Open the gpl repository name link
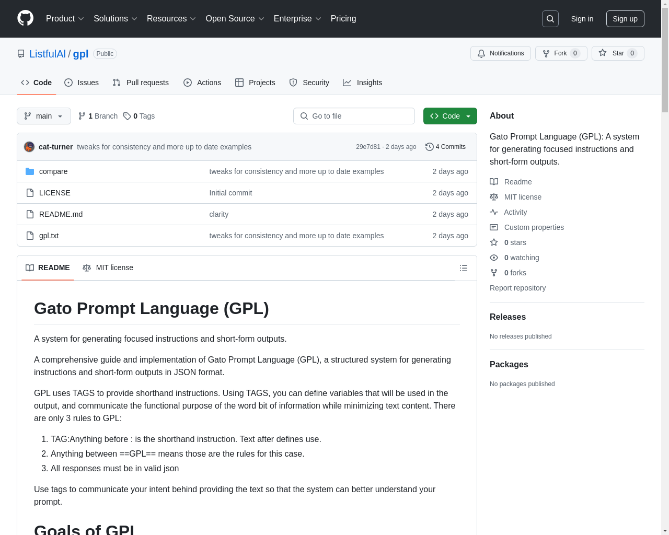Viewport: 669px width, 535px height. tap(80, 54)
